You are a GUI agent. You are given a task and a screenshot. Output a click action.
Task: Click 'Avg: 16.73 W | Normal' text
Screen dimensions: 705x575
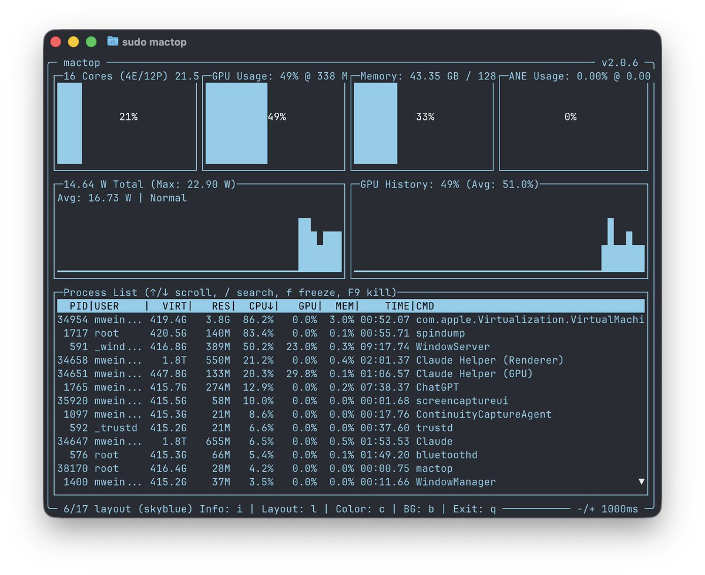click(122, 198)
